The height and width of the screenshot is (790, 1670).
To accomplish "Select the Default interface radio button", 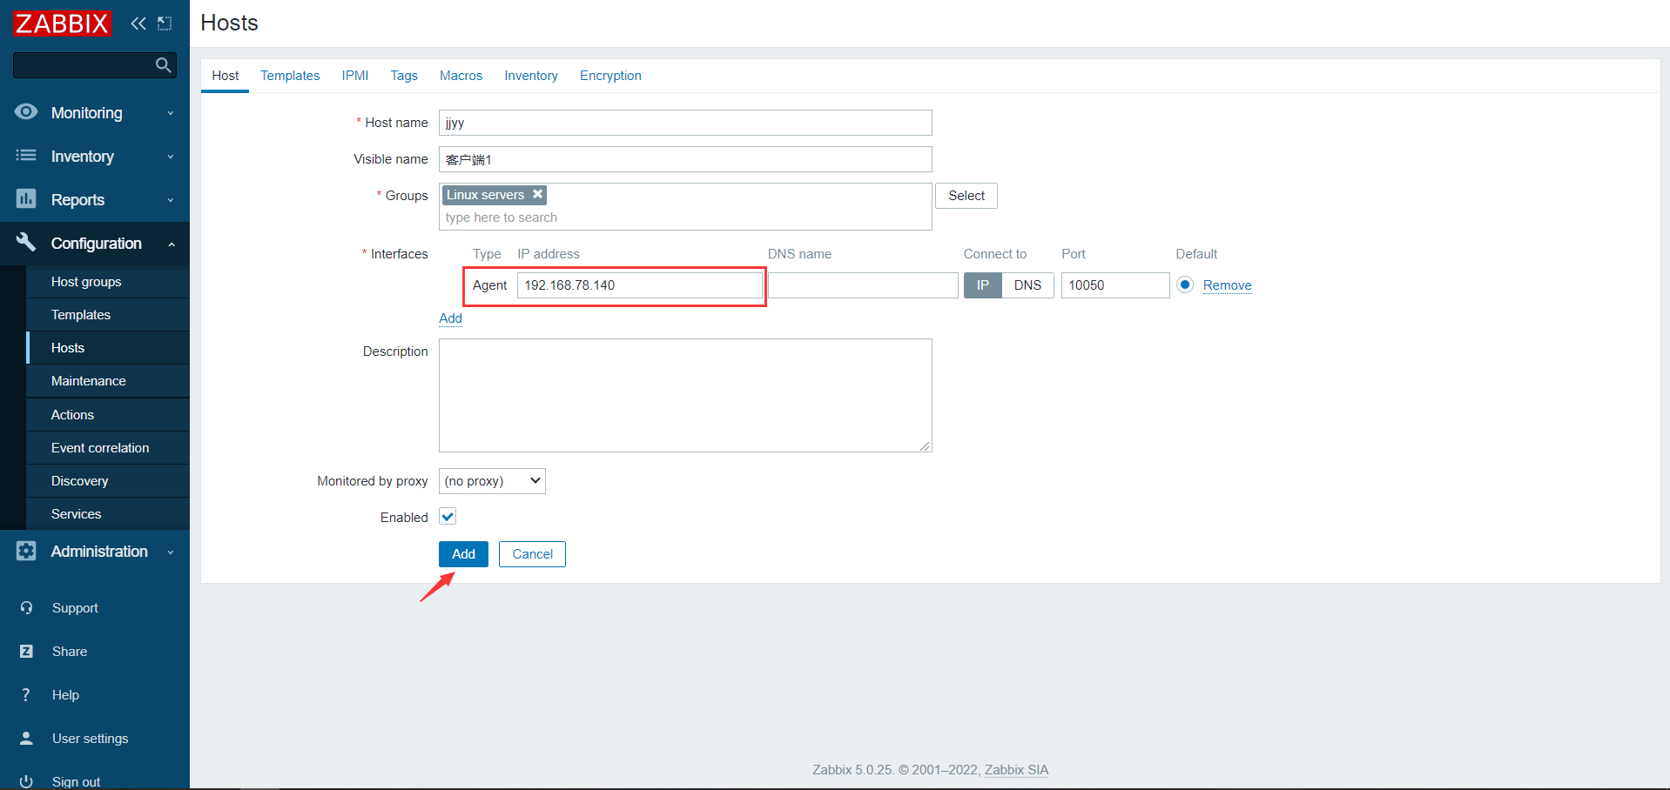I will click(1185, 285).
